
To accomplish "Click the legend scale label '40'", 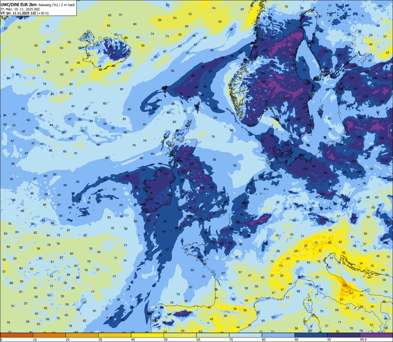I will [x=133, y=340].
